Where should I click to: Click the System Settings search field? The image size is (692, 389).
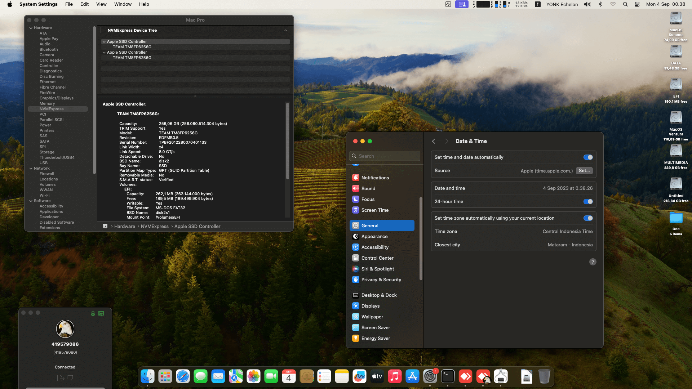pyautogui.click(x=385, y=156)
